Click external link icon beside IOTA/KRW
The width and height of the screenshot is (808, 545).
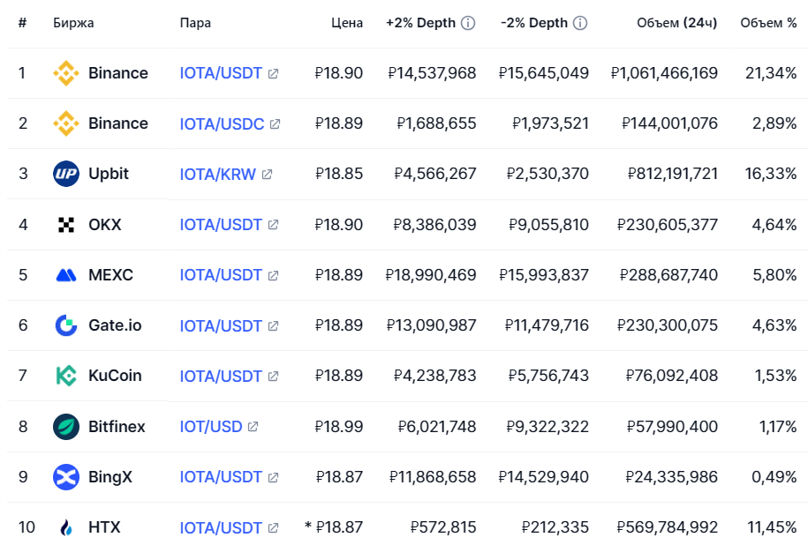[x=267, y=175]
